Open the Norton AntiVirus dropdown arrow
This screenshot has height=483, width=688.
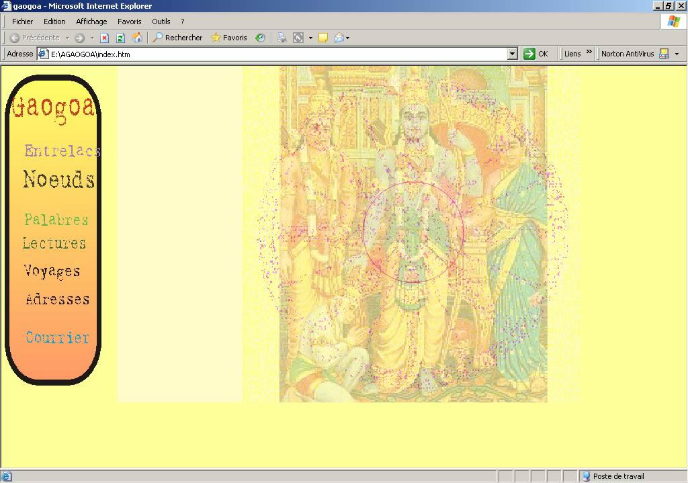677,54
